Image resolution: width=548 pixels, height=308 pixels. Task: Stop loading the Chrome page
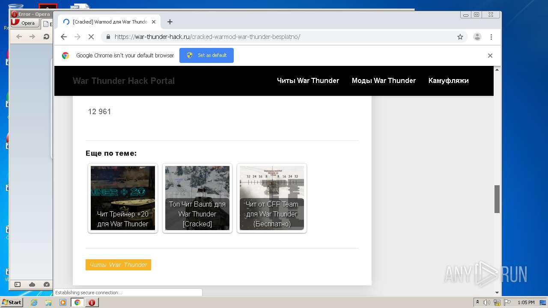(91, 37)
